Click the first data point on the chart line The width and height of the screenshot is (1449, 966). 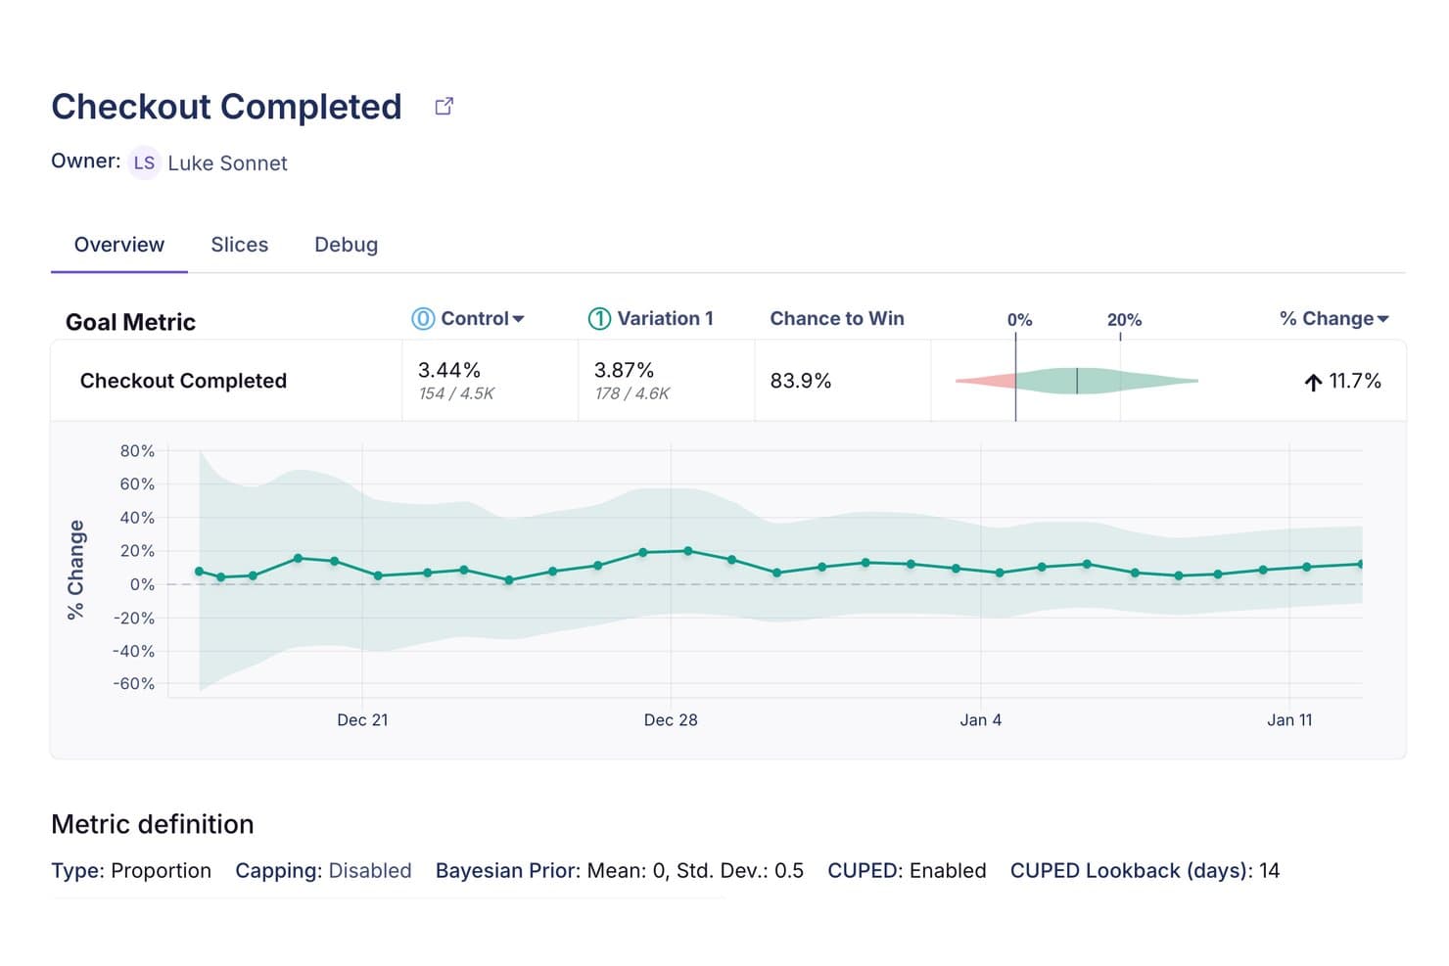(200, 572)
